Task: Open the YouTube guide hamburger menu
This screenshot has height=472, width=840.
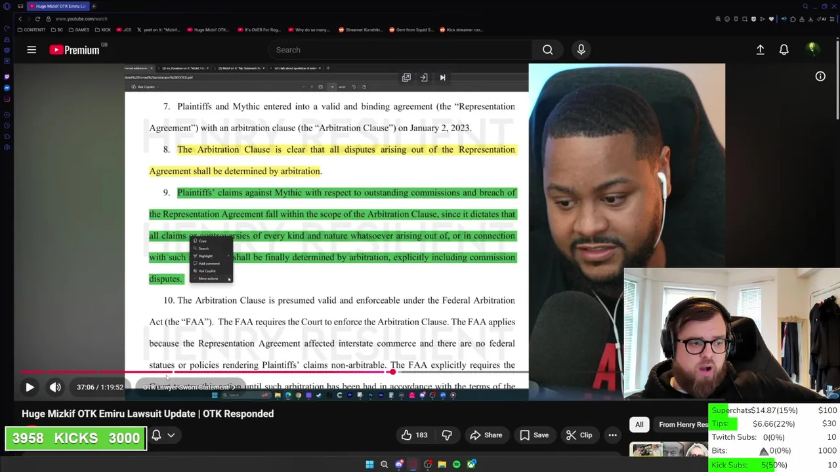Action: point(31,50)
